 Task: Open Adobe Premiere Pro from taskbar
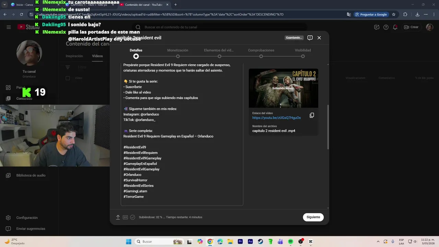(240, 242)
